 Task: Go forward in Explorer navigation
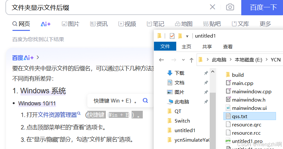[x=174, y=60]
